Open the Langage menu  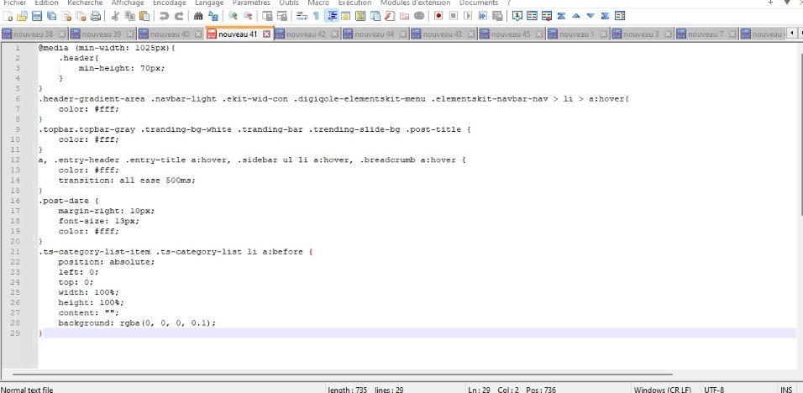pyautogui.click(x=209, y=3)
